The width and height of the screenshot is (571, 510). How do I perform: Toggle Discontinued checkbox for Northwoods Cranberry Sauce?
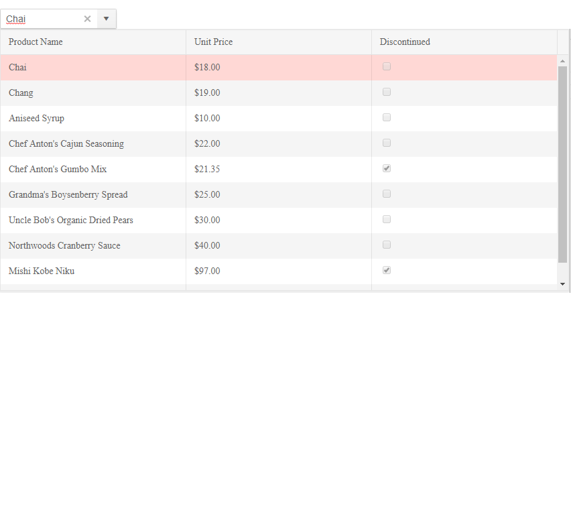click(x=387, y=245)
